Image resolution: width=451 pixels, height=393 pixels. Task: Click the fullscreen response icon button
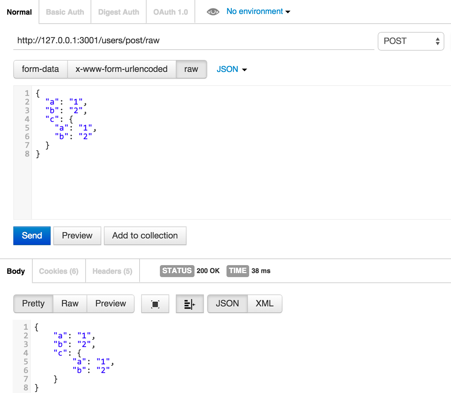click(x=155, y=304)
